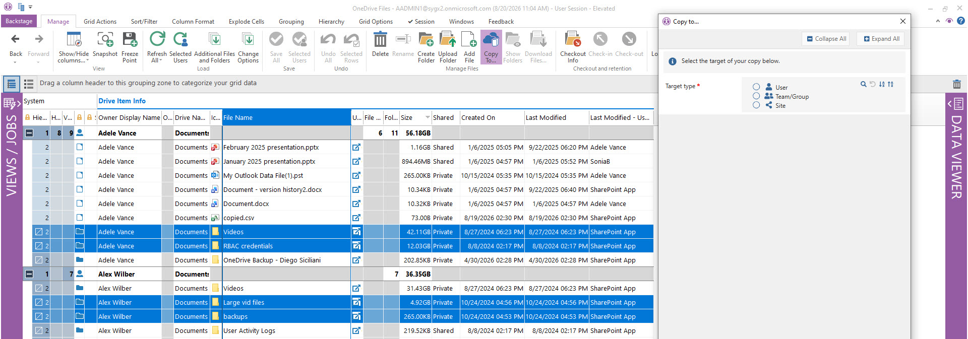Open the link icon for February 2025 presentation.pptx
The image size is (968, 339).
click(x=356, y=147)
